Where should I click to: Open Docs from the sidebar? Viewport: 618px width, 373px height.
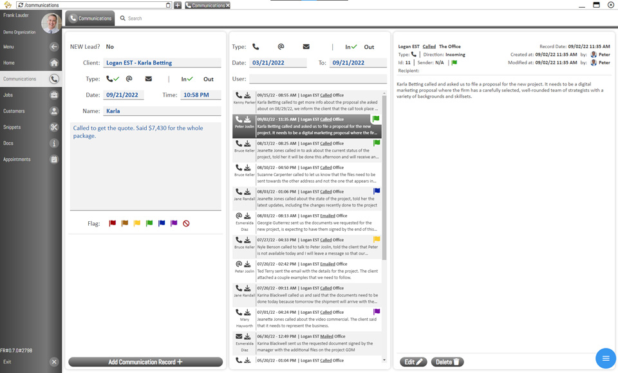[x=26, y=143]
